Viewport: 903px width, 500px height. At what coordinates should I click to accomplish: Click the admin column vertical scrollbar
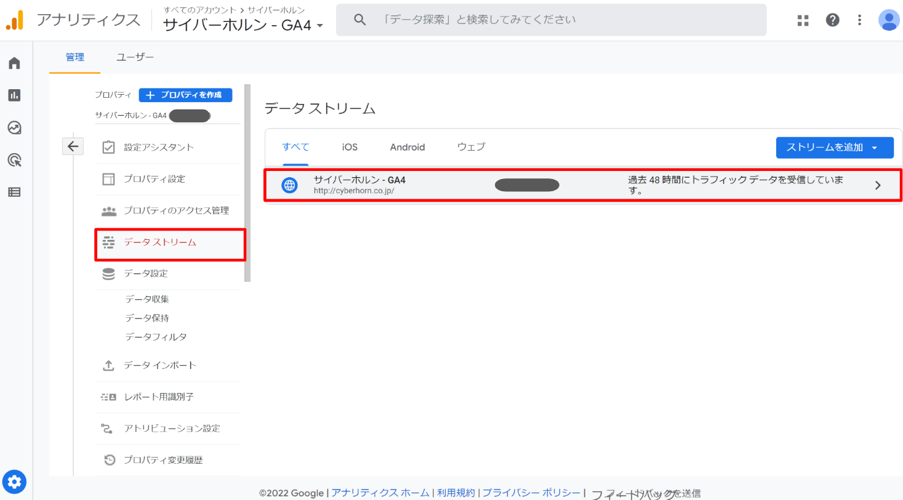247,183
